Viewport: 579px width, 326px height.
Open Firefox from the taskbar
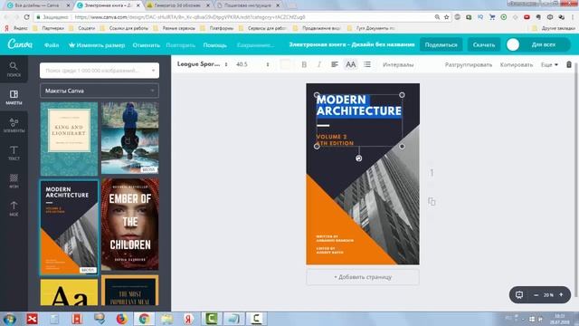coord(121,319)
